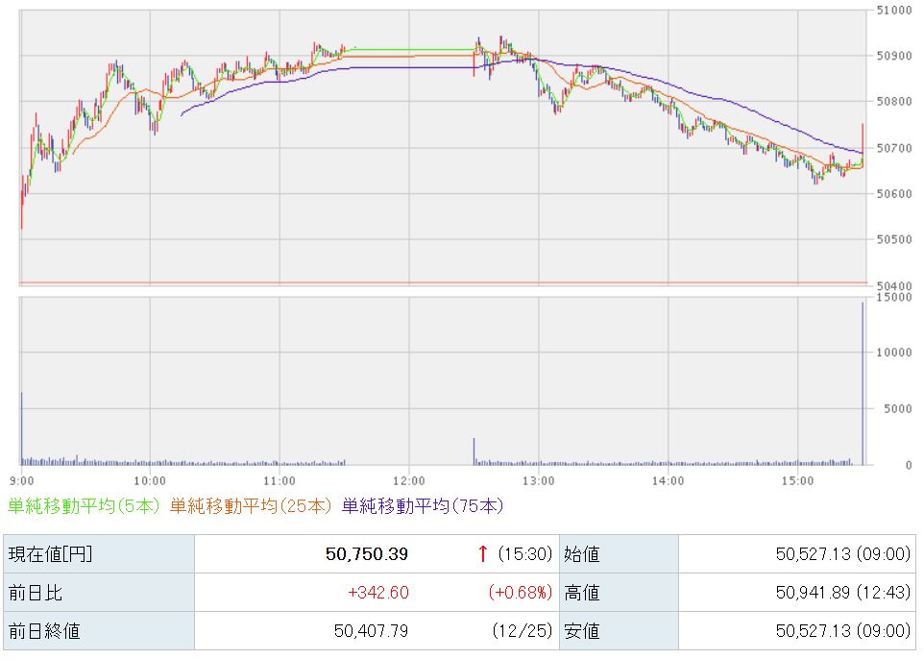Click the 10:00 time axis label

click(x=150, y=480)
